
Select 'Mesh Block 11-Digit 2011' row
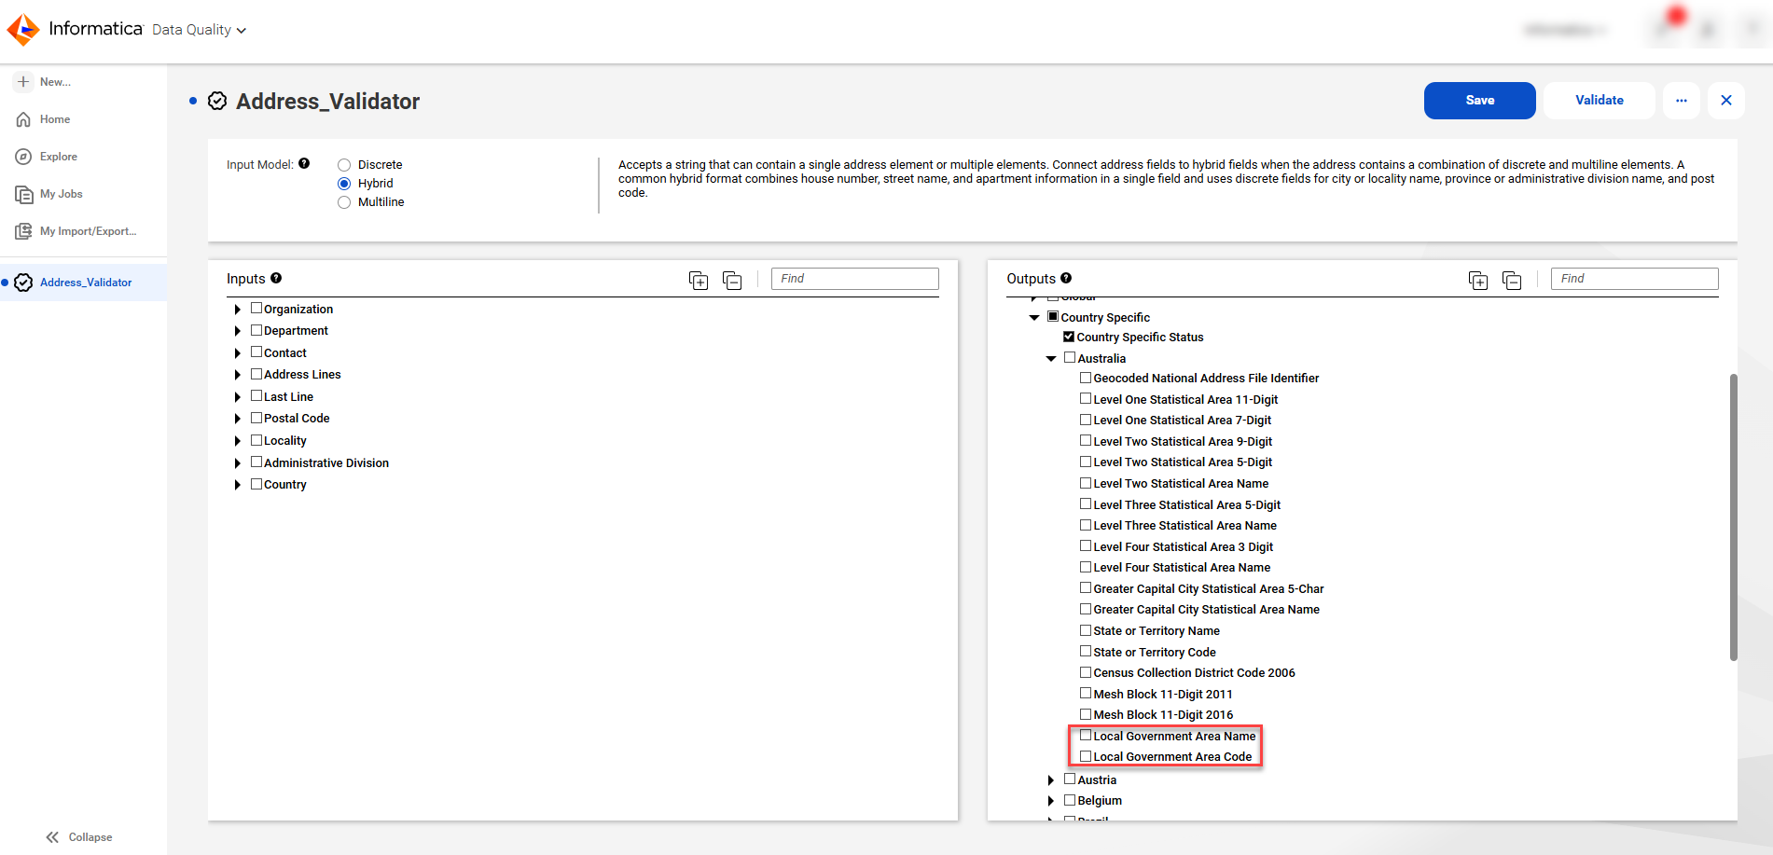pyautogui.click(x=1163, y=694)
